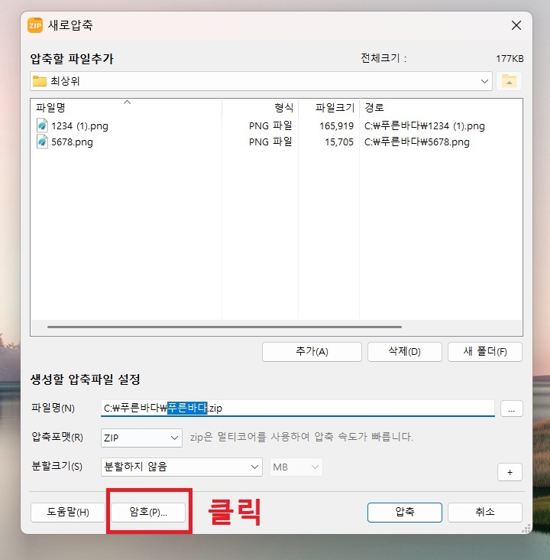Click the 177KB total size value
Image resolution: width=550 pixels, height=560 pixels.
coord(510,59)
